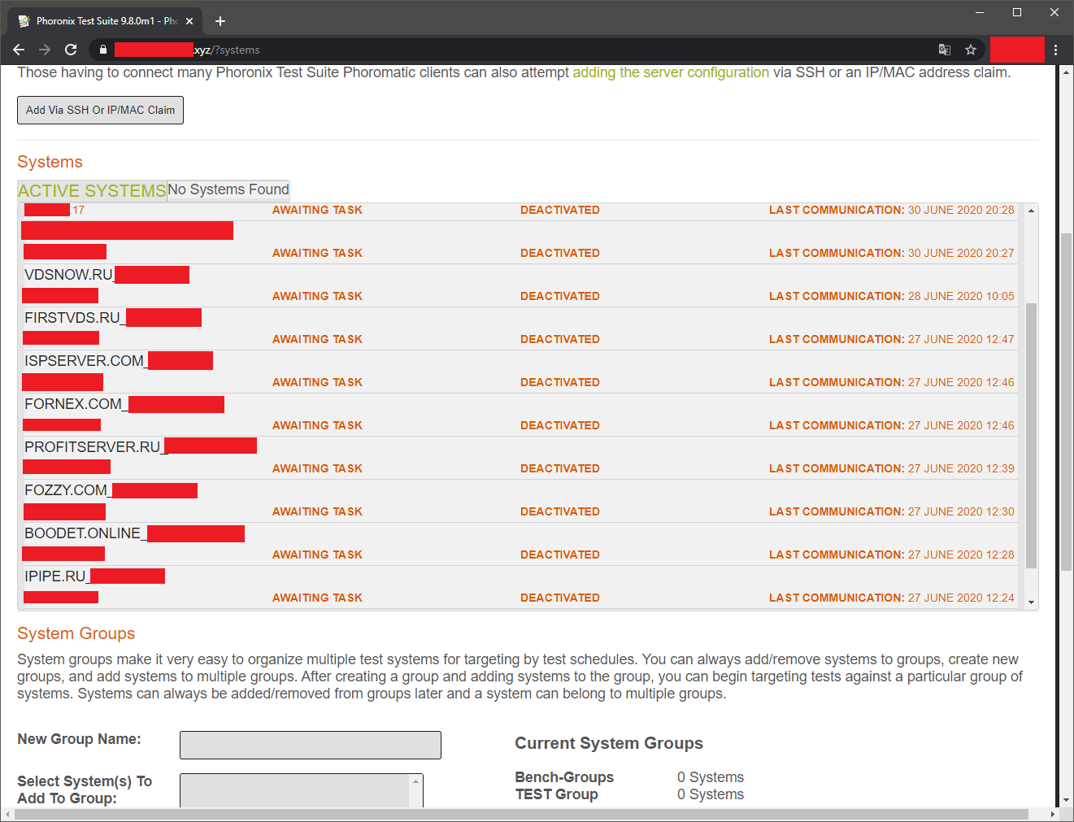Click DEACTIVATED status in VDSNOW.RU row
The width and height of the screenshot is (1074, 822).
[560, 296]
